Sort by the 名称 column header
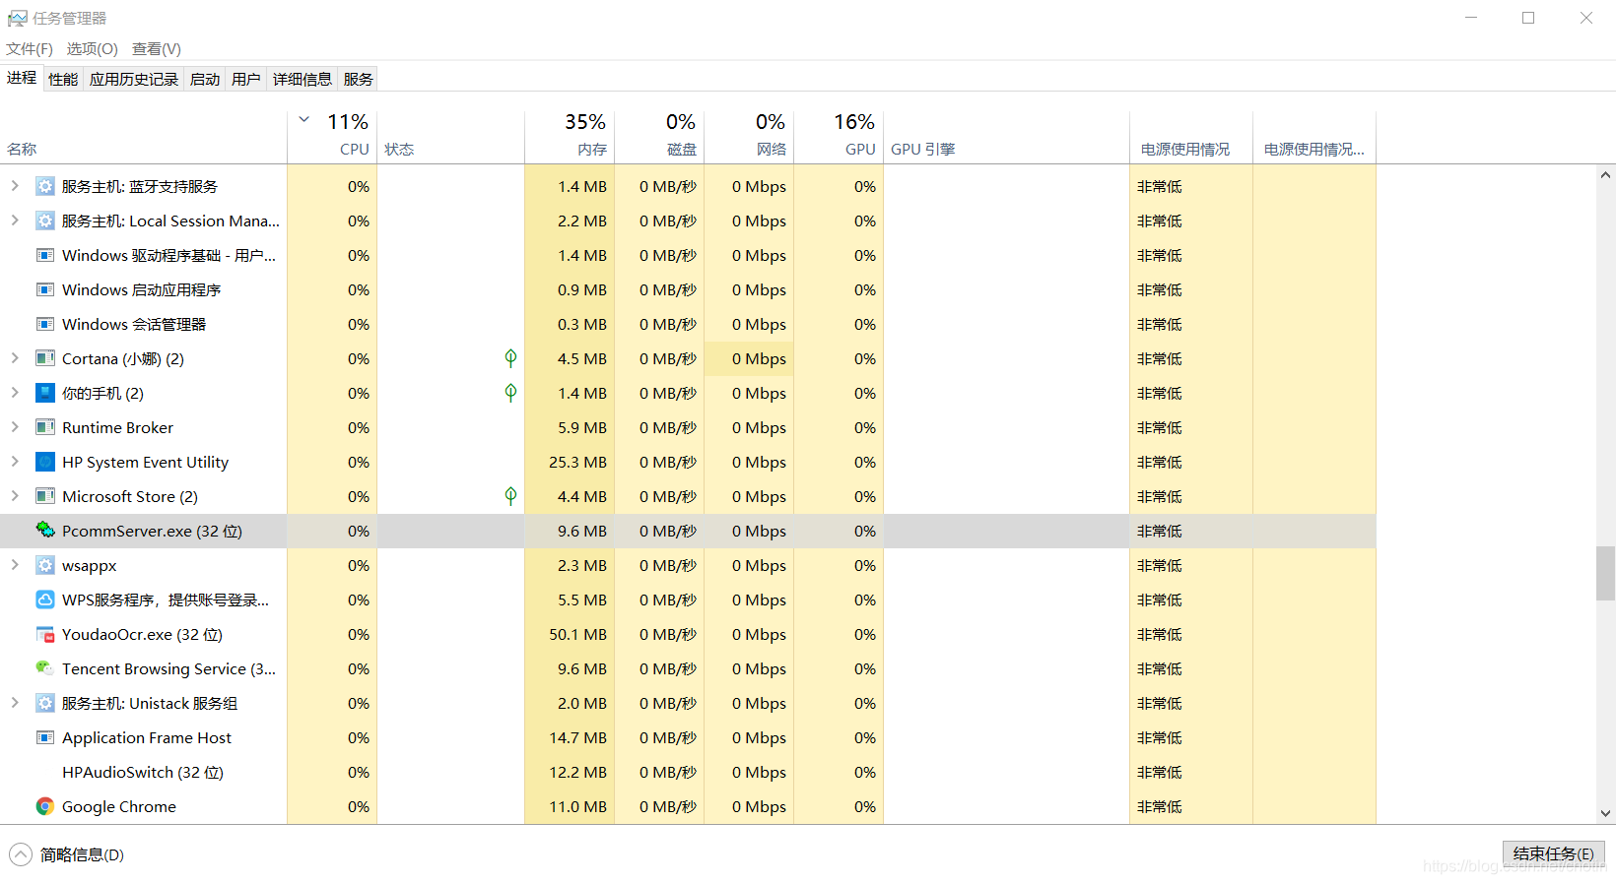This screenshot has height=884, width=1616. click(143, 136)
